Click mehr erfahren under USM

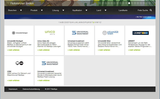pos(13,80)
